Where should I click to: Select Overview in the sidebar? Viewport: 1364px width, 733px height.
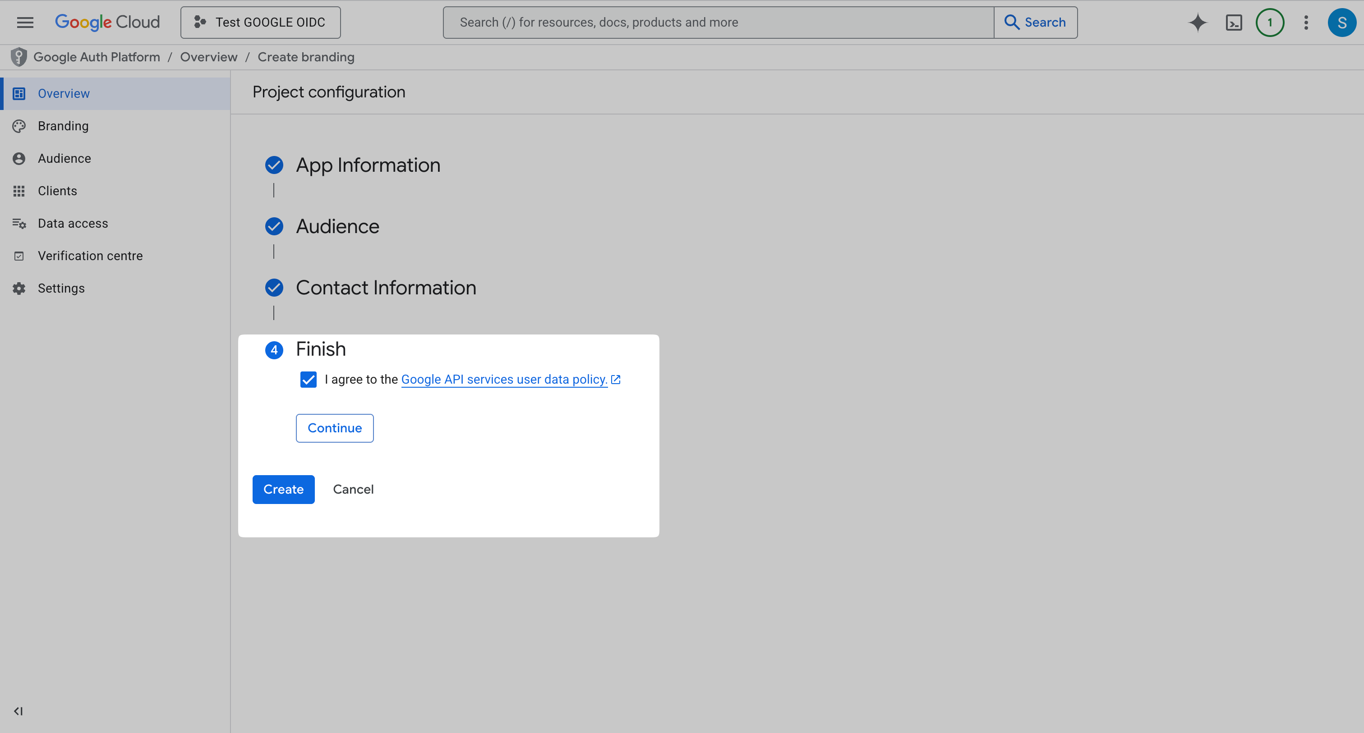pyautogui.click(x=64, y=93)
